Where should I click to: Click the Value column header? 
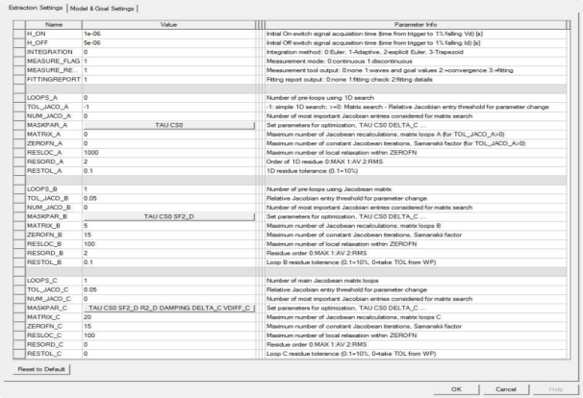point(168,25)
